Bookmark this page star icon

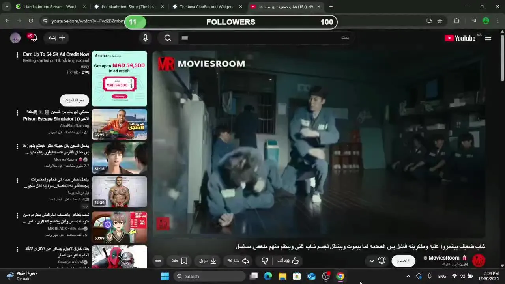[x=440, y=21]
